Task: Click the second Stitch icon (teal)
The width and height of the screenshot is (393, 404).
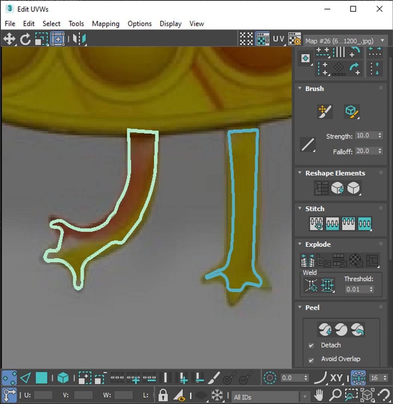Action: tap(332, 223)
